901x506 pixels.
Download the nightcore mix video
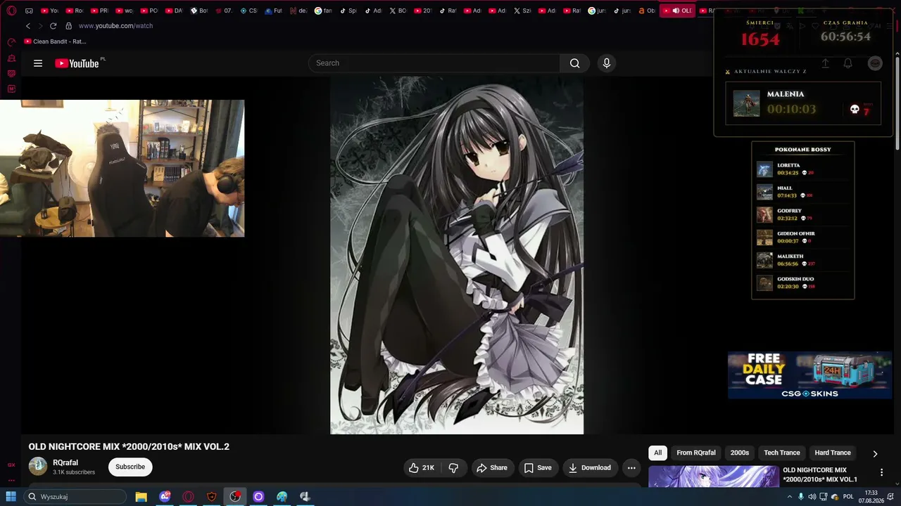coord(590,468)
